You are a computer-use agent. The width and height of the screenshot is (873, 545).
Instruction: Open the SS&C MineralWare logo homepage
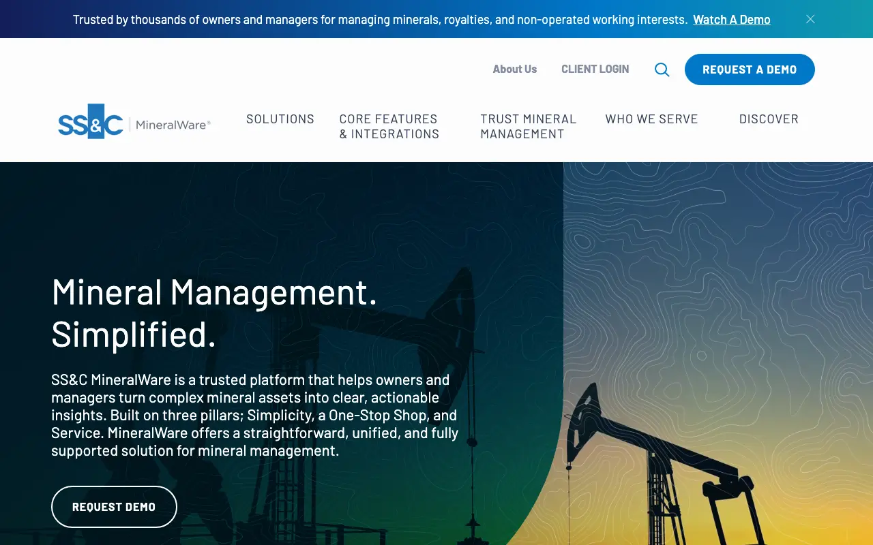(134, 122)
